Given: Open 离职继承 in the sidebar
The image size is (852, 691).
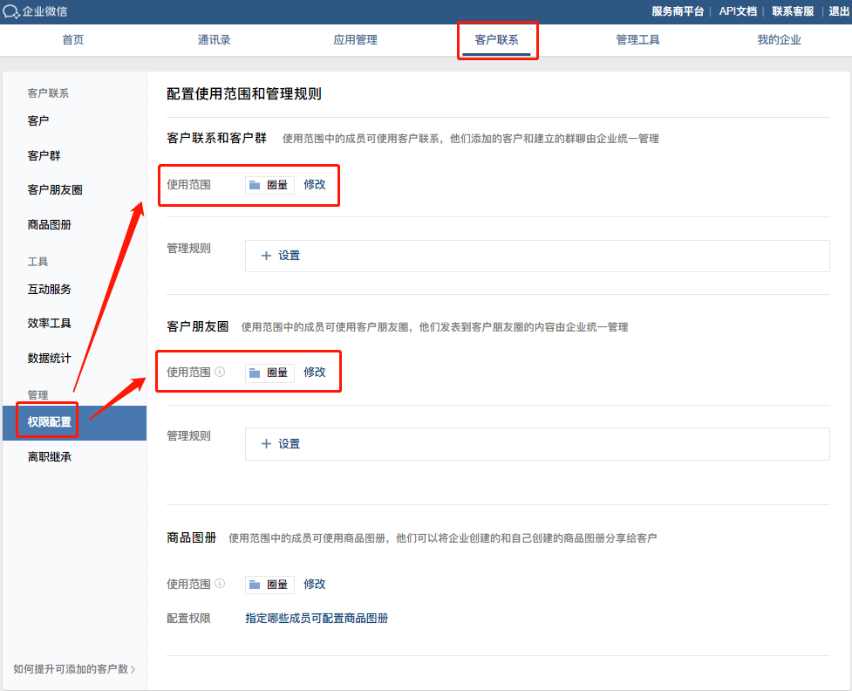Looking at the screenshot, I should 49,456.
